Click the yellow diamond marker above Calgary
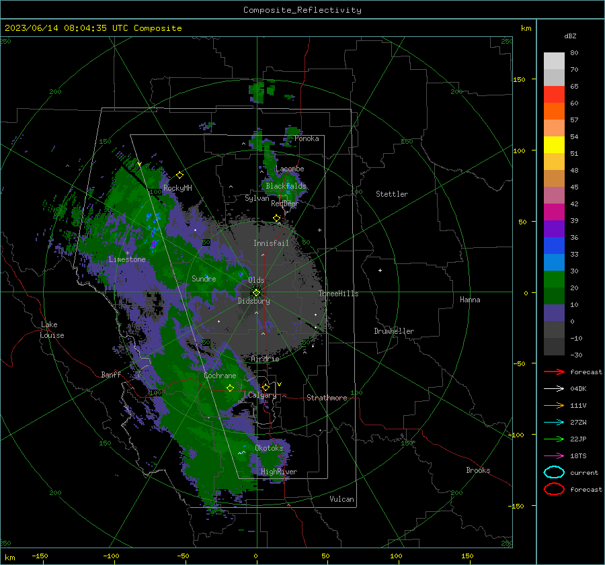This screenshot has height=565, width=605. (266, 387)
